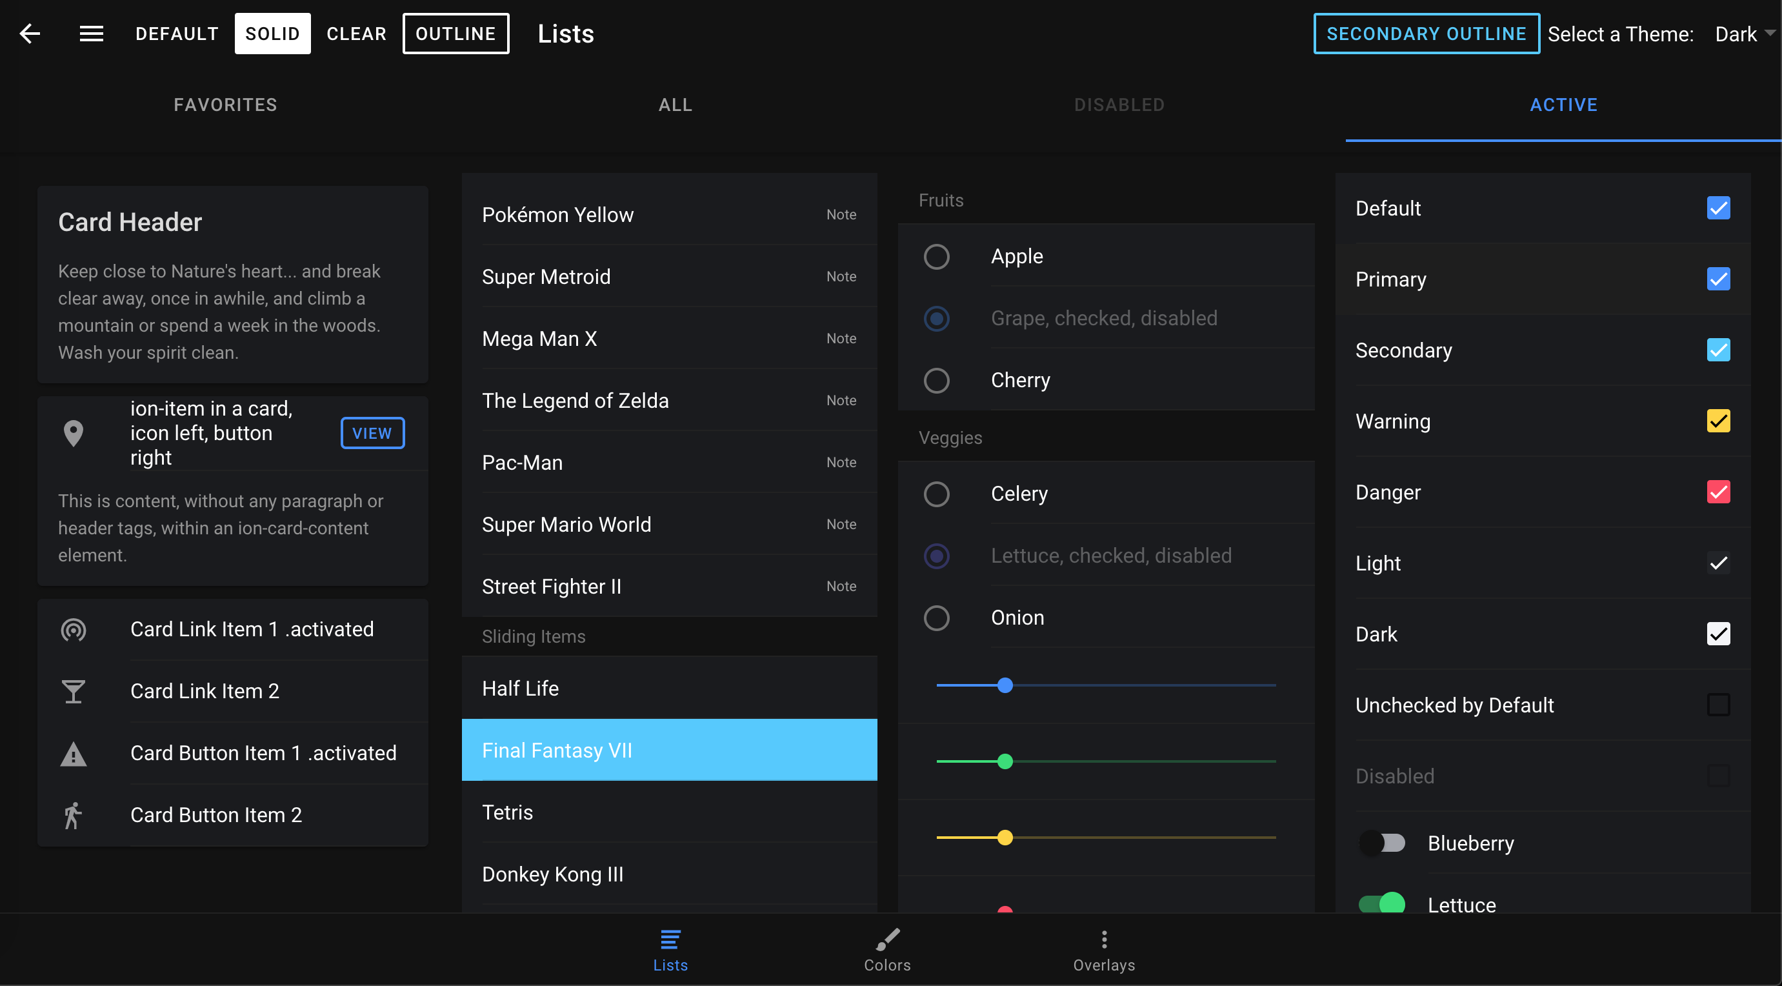Select Final Fantasy VII list item
1782x986 pixels.
tap(669, 750)
